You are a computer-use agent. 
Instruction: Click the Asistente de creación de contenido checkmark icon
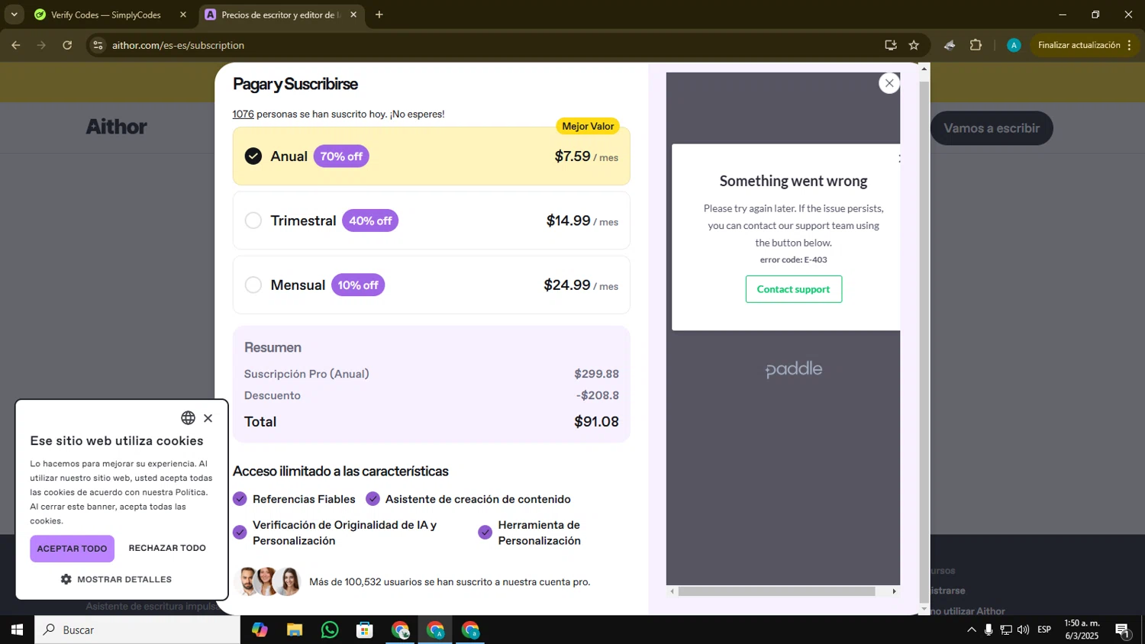pos(373,499)
